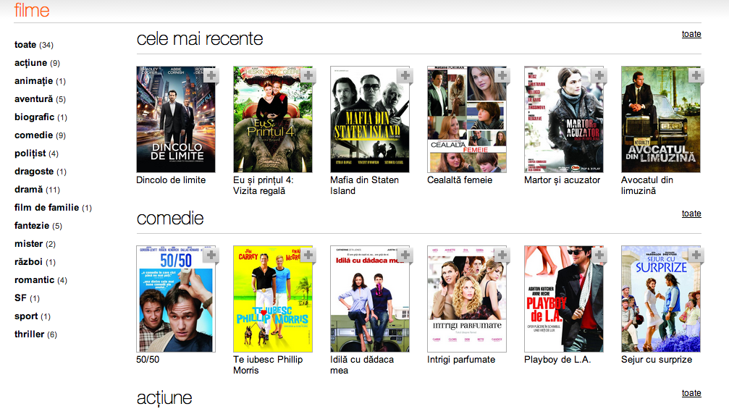Select romantic category

tap(41, 280)
